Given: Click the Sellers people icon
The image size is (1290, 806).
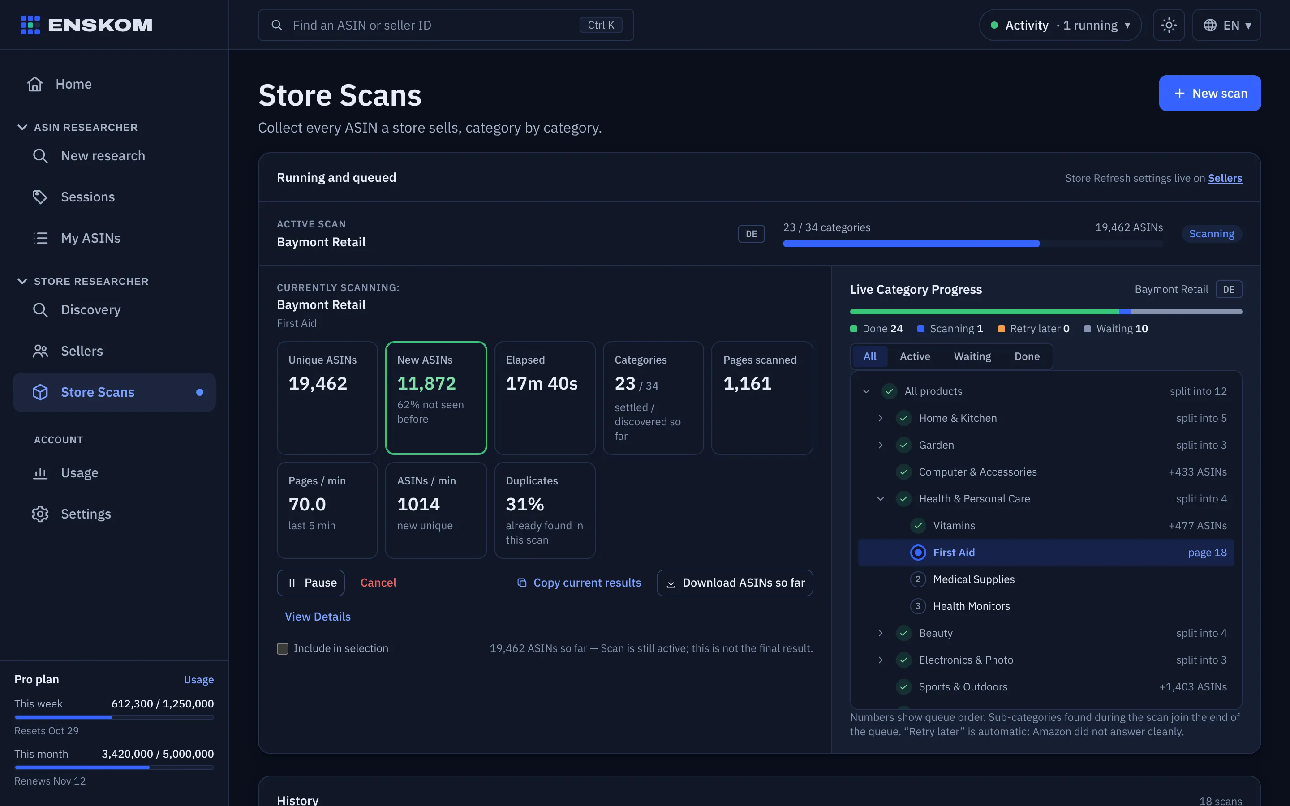Looking at the screenshot, I should tap(40, 351).
